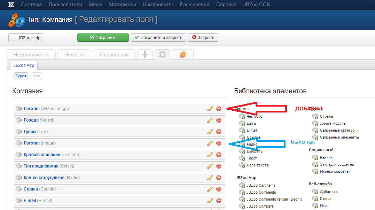The width and height of the screenshot is (375, 210).
Task: Switch to the Справочник tab
Action: point(114,55)
